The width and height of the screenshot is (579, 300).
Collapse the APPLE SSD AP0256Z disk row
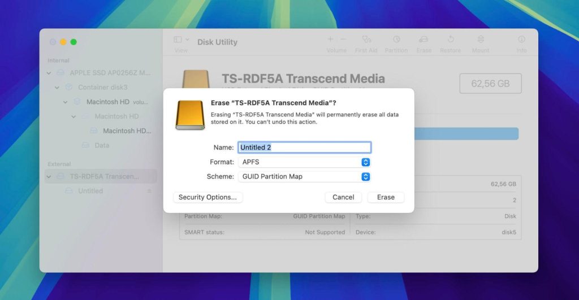click(49, 73)
